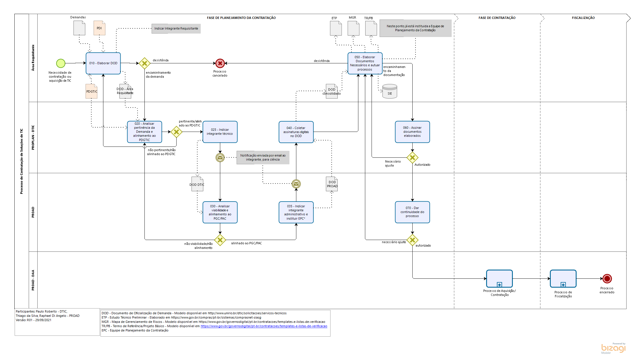Click the FISCALIZAÇÃO phase header
Viewport: 632px width, 363px height.
point(583,18)
